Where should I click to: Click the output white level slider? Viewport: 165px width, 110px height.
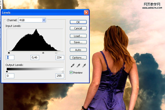pos(63,71)
